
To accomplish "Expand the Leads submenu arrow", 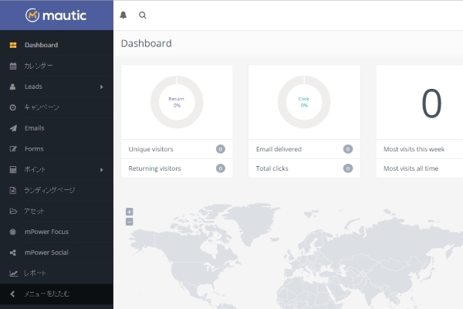I will (x=102, y=87).
